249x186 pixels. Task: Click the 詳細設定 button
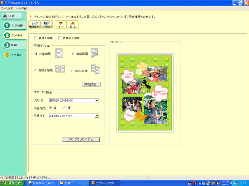91,84
